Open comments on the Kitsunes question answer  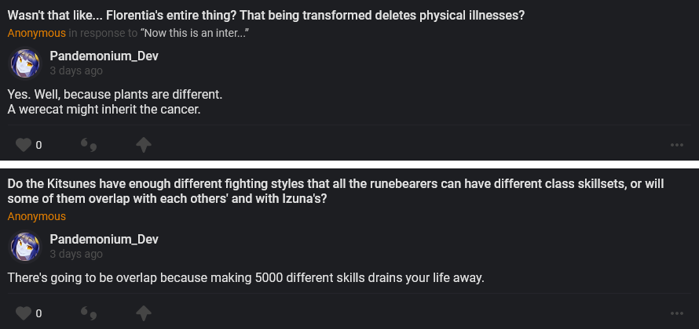[x=90, y=313]
